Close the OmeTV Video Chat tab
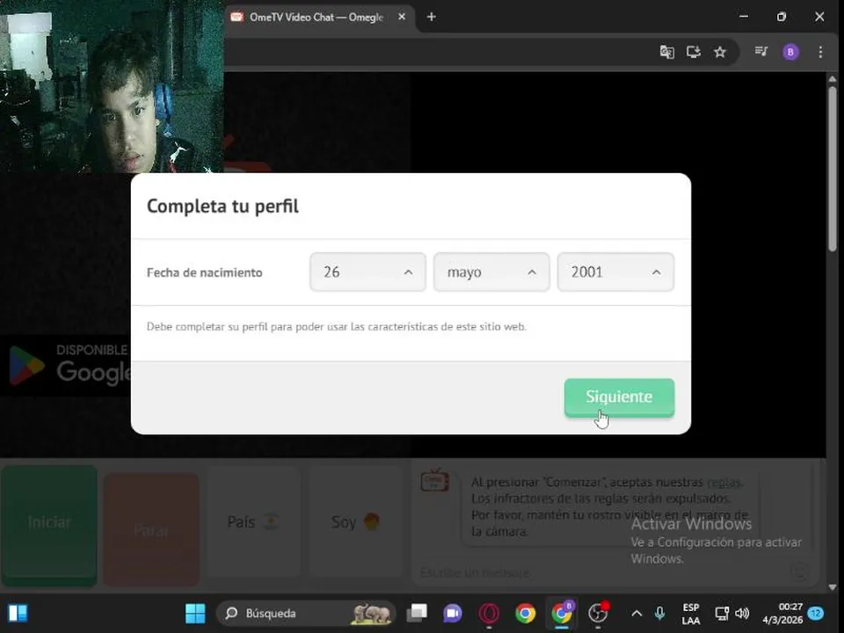The height and width of the screenshot is (633, 844). coord(402,17)
